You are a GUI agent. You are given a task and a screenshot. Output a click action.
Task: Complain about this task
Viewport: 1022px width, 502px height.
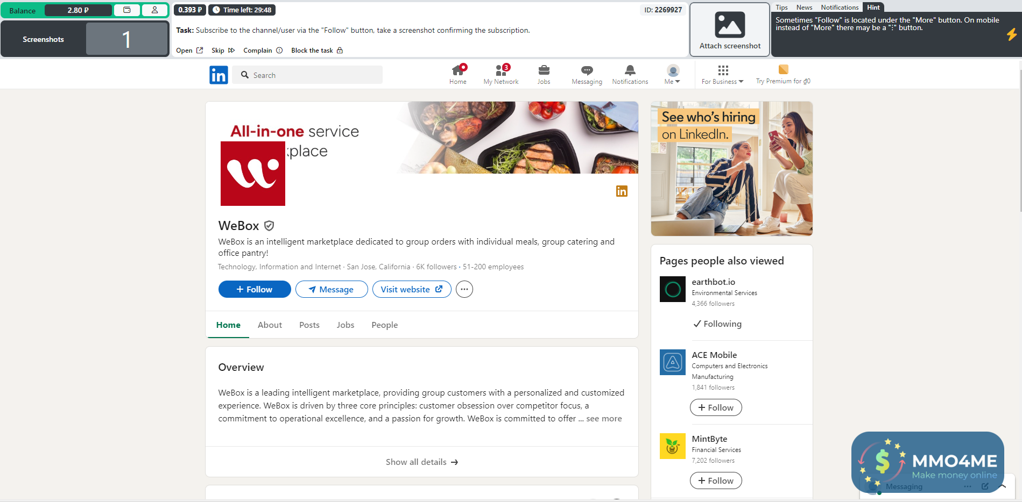tap(263, 51)
